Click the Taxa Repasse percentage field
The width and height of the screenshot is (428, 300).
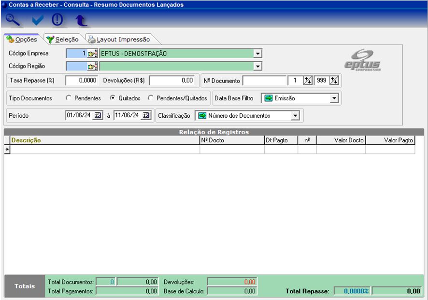82,81
